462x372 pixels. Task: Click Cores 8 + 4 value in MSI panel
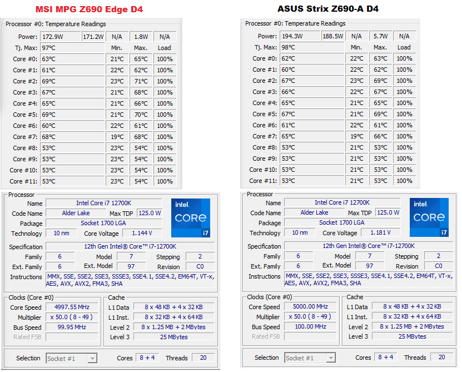[x=147, y=358]
